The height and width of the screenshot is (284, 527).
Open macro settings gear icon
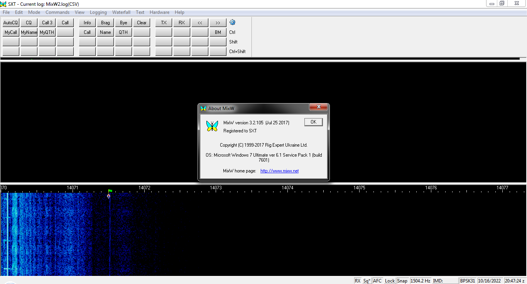pyautogui.click(x=232, y=22)
